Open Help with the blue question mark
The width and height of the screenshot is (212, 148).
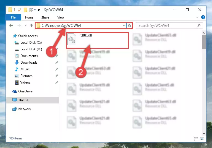203,17
